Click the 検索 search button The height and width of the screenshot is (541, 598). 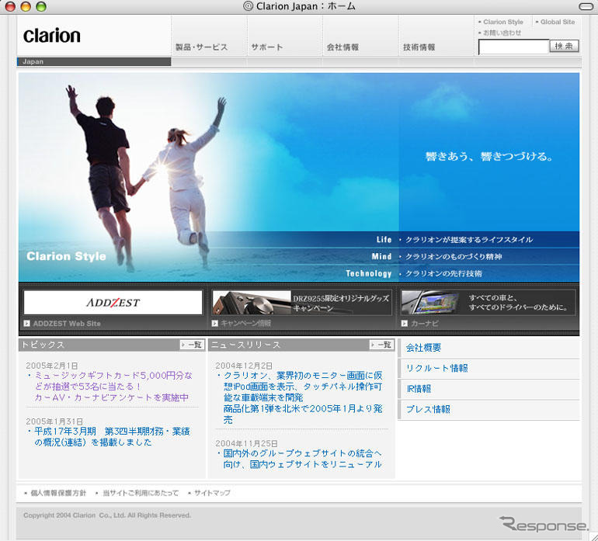point(564,46)
